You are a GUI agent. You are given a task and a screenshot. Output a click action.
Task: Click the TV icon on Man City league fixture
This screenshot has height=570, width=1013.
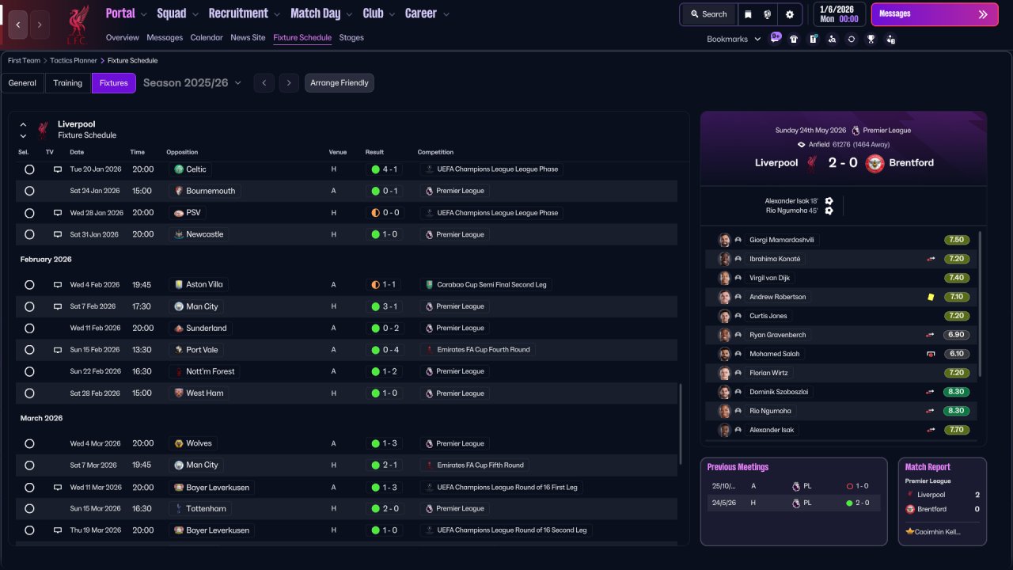(58, 306)
